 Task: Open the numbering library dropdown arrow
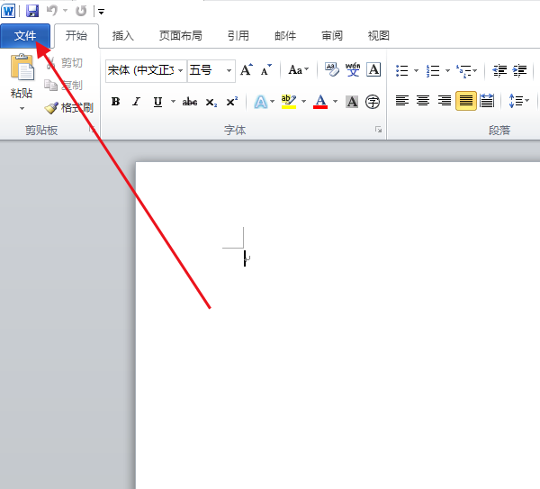pos(447,70)
